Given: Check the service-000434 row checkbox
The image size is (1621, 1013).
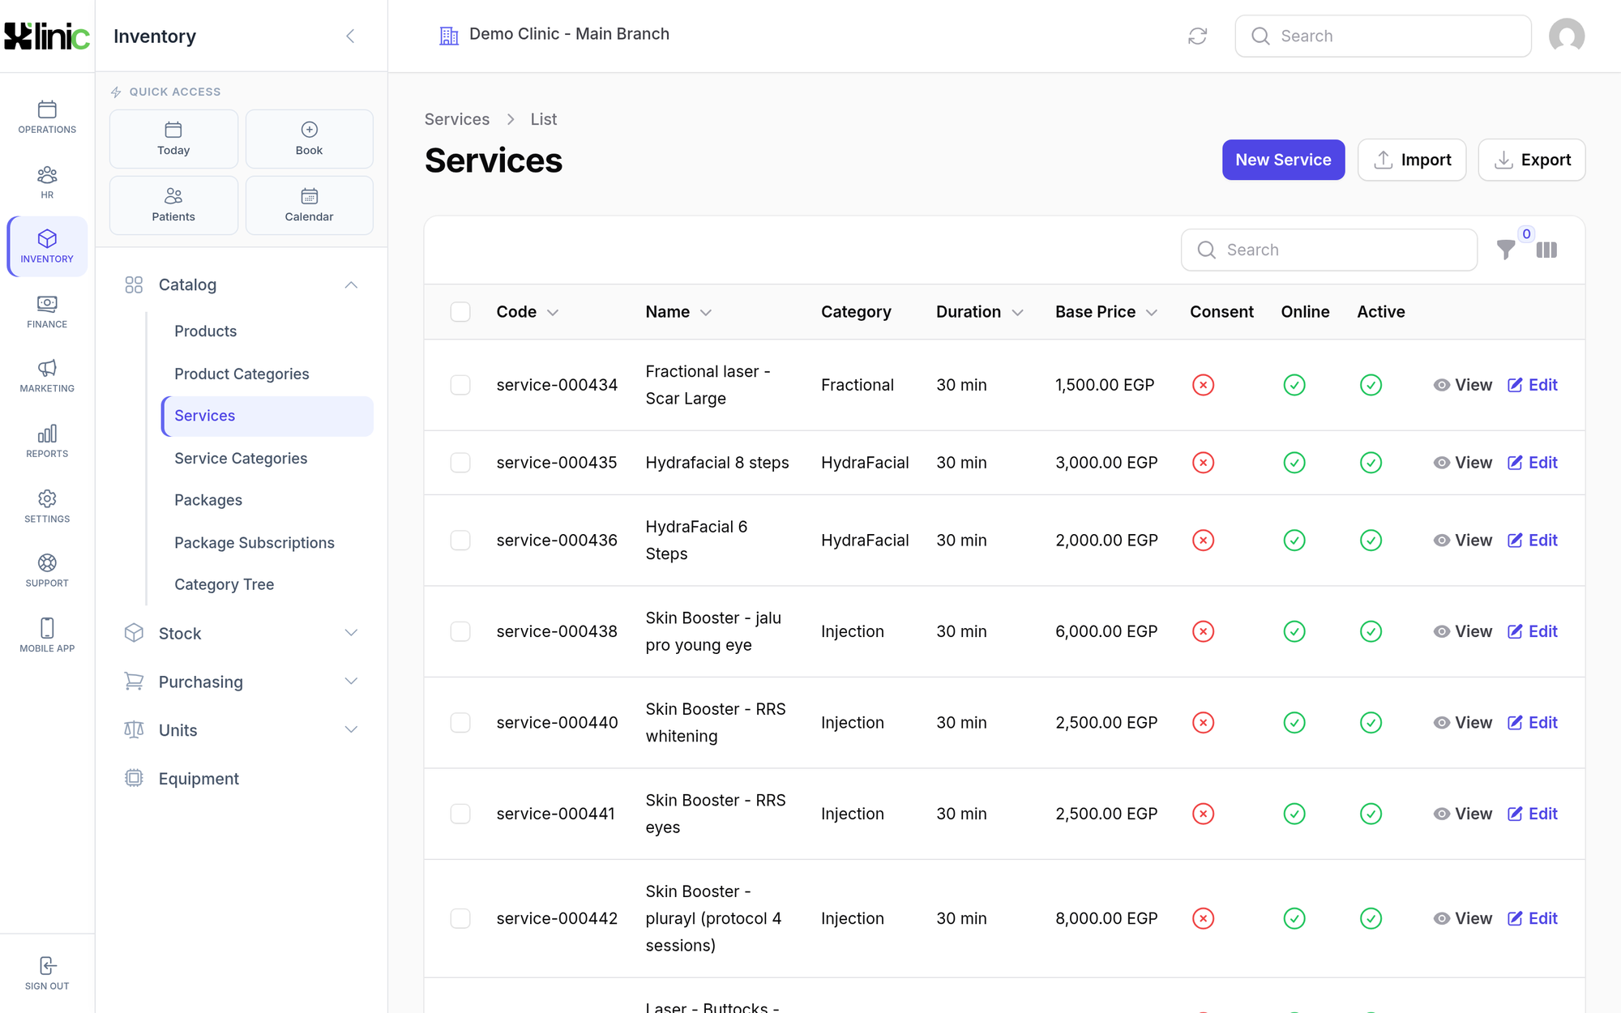Looking at the screenshot, I should 460,385.
